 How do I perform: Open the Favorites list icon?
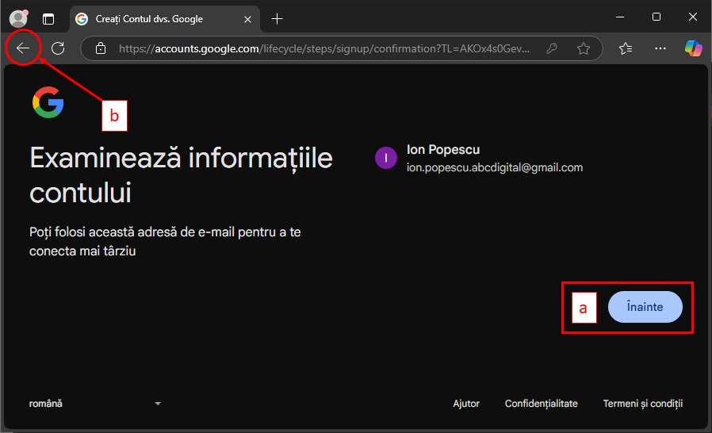pyautogui.click(x=626, y=48)
